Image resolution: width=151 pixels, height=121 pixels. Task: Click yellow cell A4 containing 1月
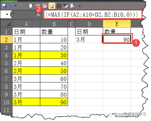[x=26, y=55]
